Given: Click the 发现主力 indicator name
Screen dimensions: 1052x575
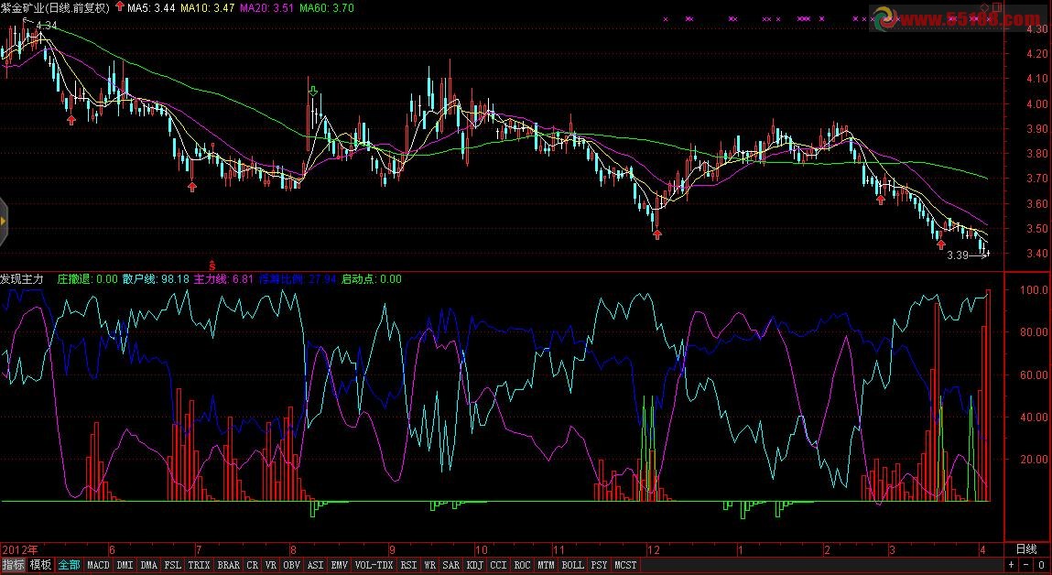Looking at the screenshot, I should [x=22, y=279].
